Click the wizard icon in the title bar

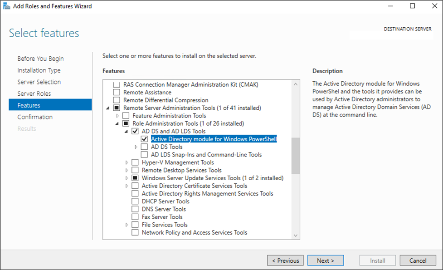tap(6, 6)
